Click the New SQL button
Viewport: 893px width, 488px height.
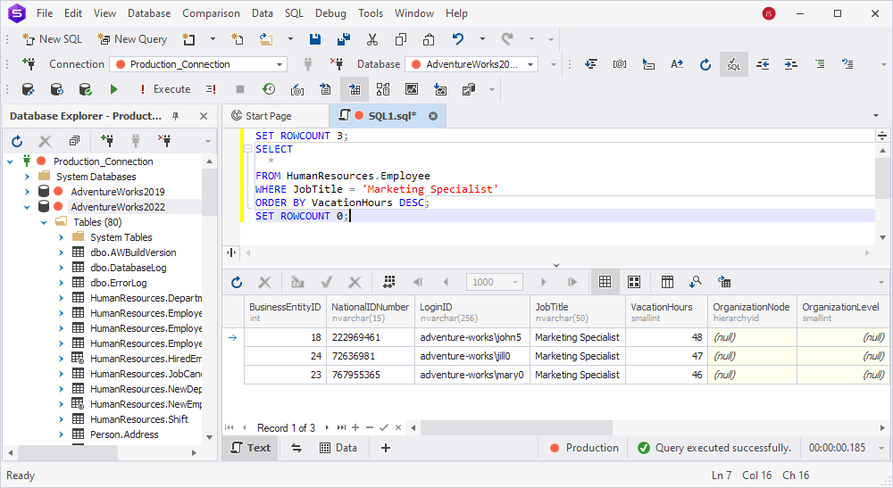(52, 39)
